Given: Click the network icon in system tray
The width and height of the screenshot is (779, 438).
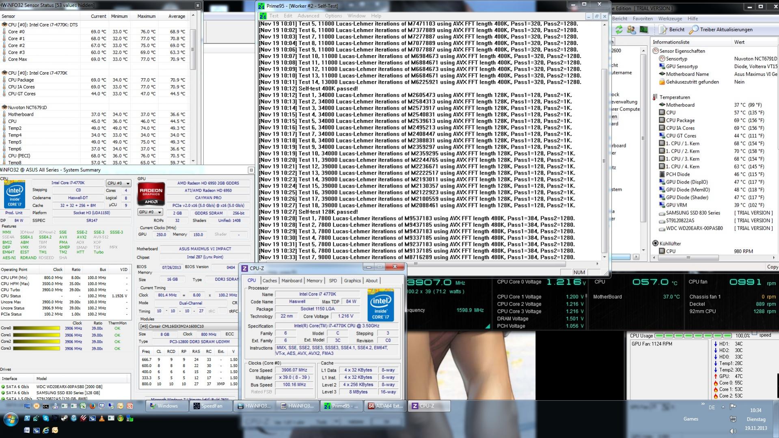Looking at the screenshot, I should click(x=733, y=419).
